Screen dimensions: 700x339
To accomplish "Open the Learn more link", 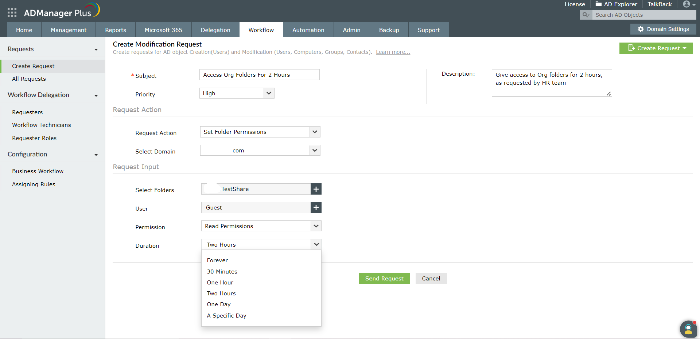I will tap(392, 52).
